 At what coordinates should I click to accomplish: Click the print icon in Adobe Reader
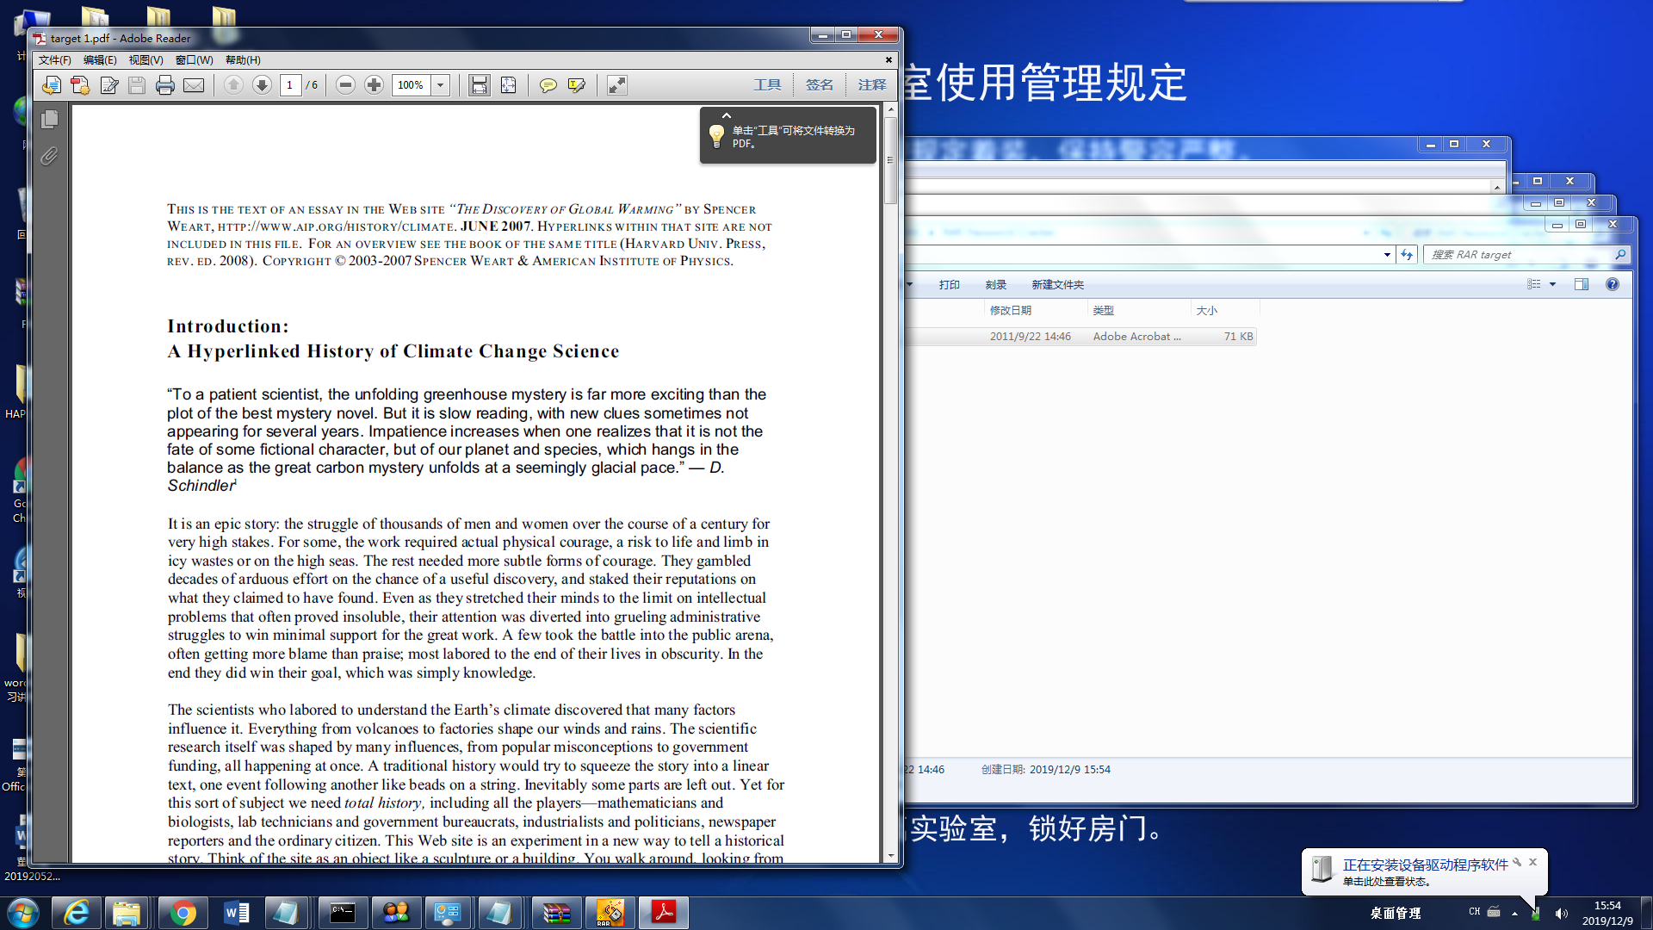pos(165,85)
